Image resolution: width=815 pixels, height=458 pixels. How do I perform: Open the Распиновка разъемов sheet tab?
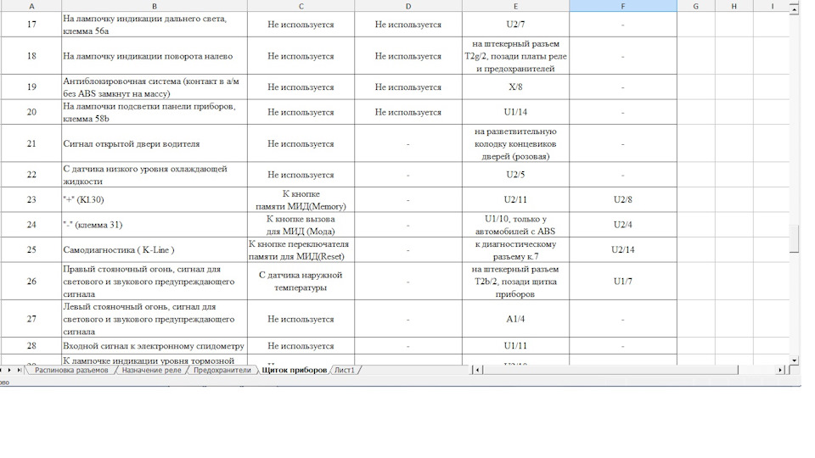coord(71,371)
